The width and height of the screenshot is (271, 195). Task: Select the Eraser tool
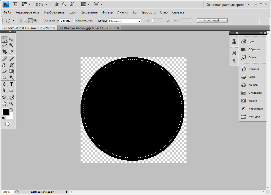5,71
